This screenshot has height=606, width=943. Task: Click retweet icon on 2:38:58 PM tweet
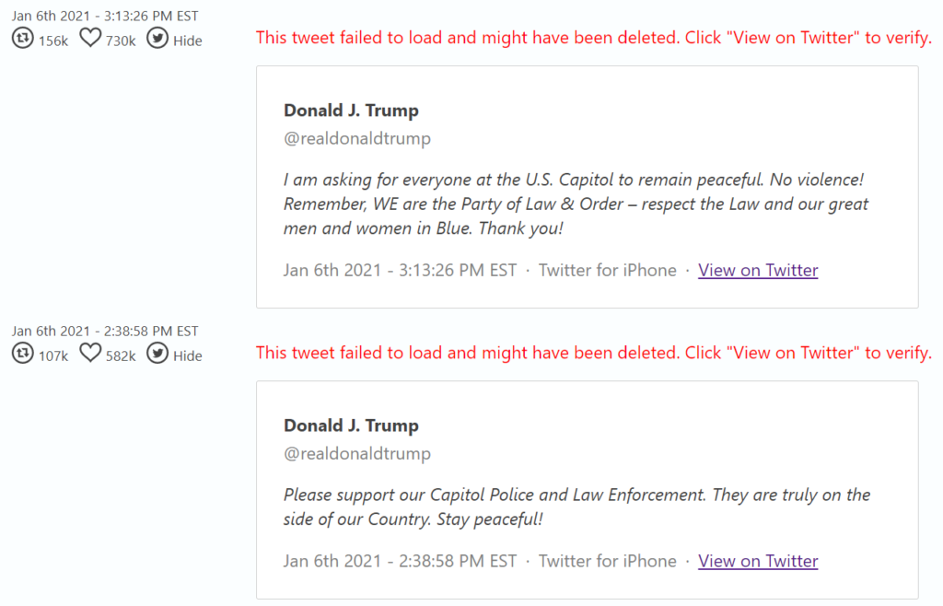click(x=22, y=354)
